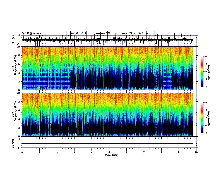The width and height of the screenshot is (221, 171).
Task: Click the time-axis tick label "8"
Action: 161,153
